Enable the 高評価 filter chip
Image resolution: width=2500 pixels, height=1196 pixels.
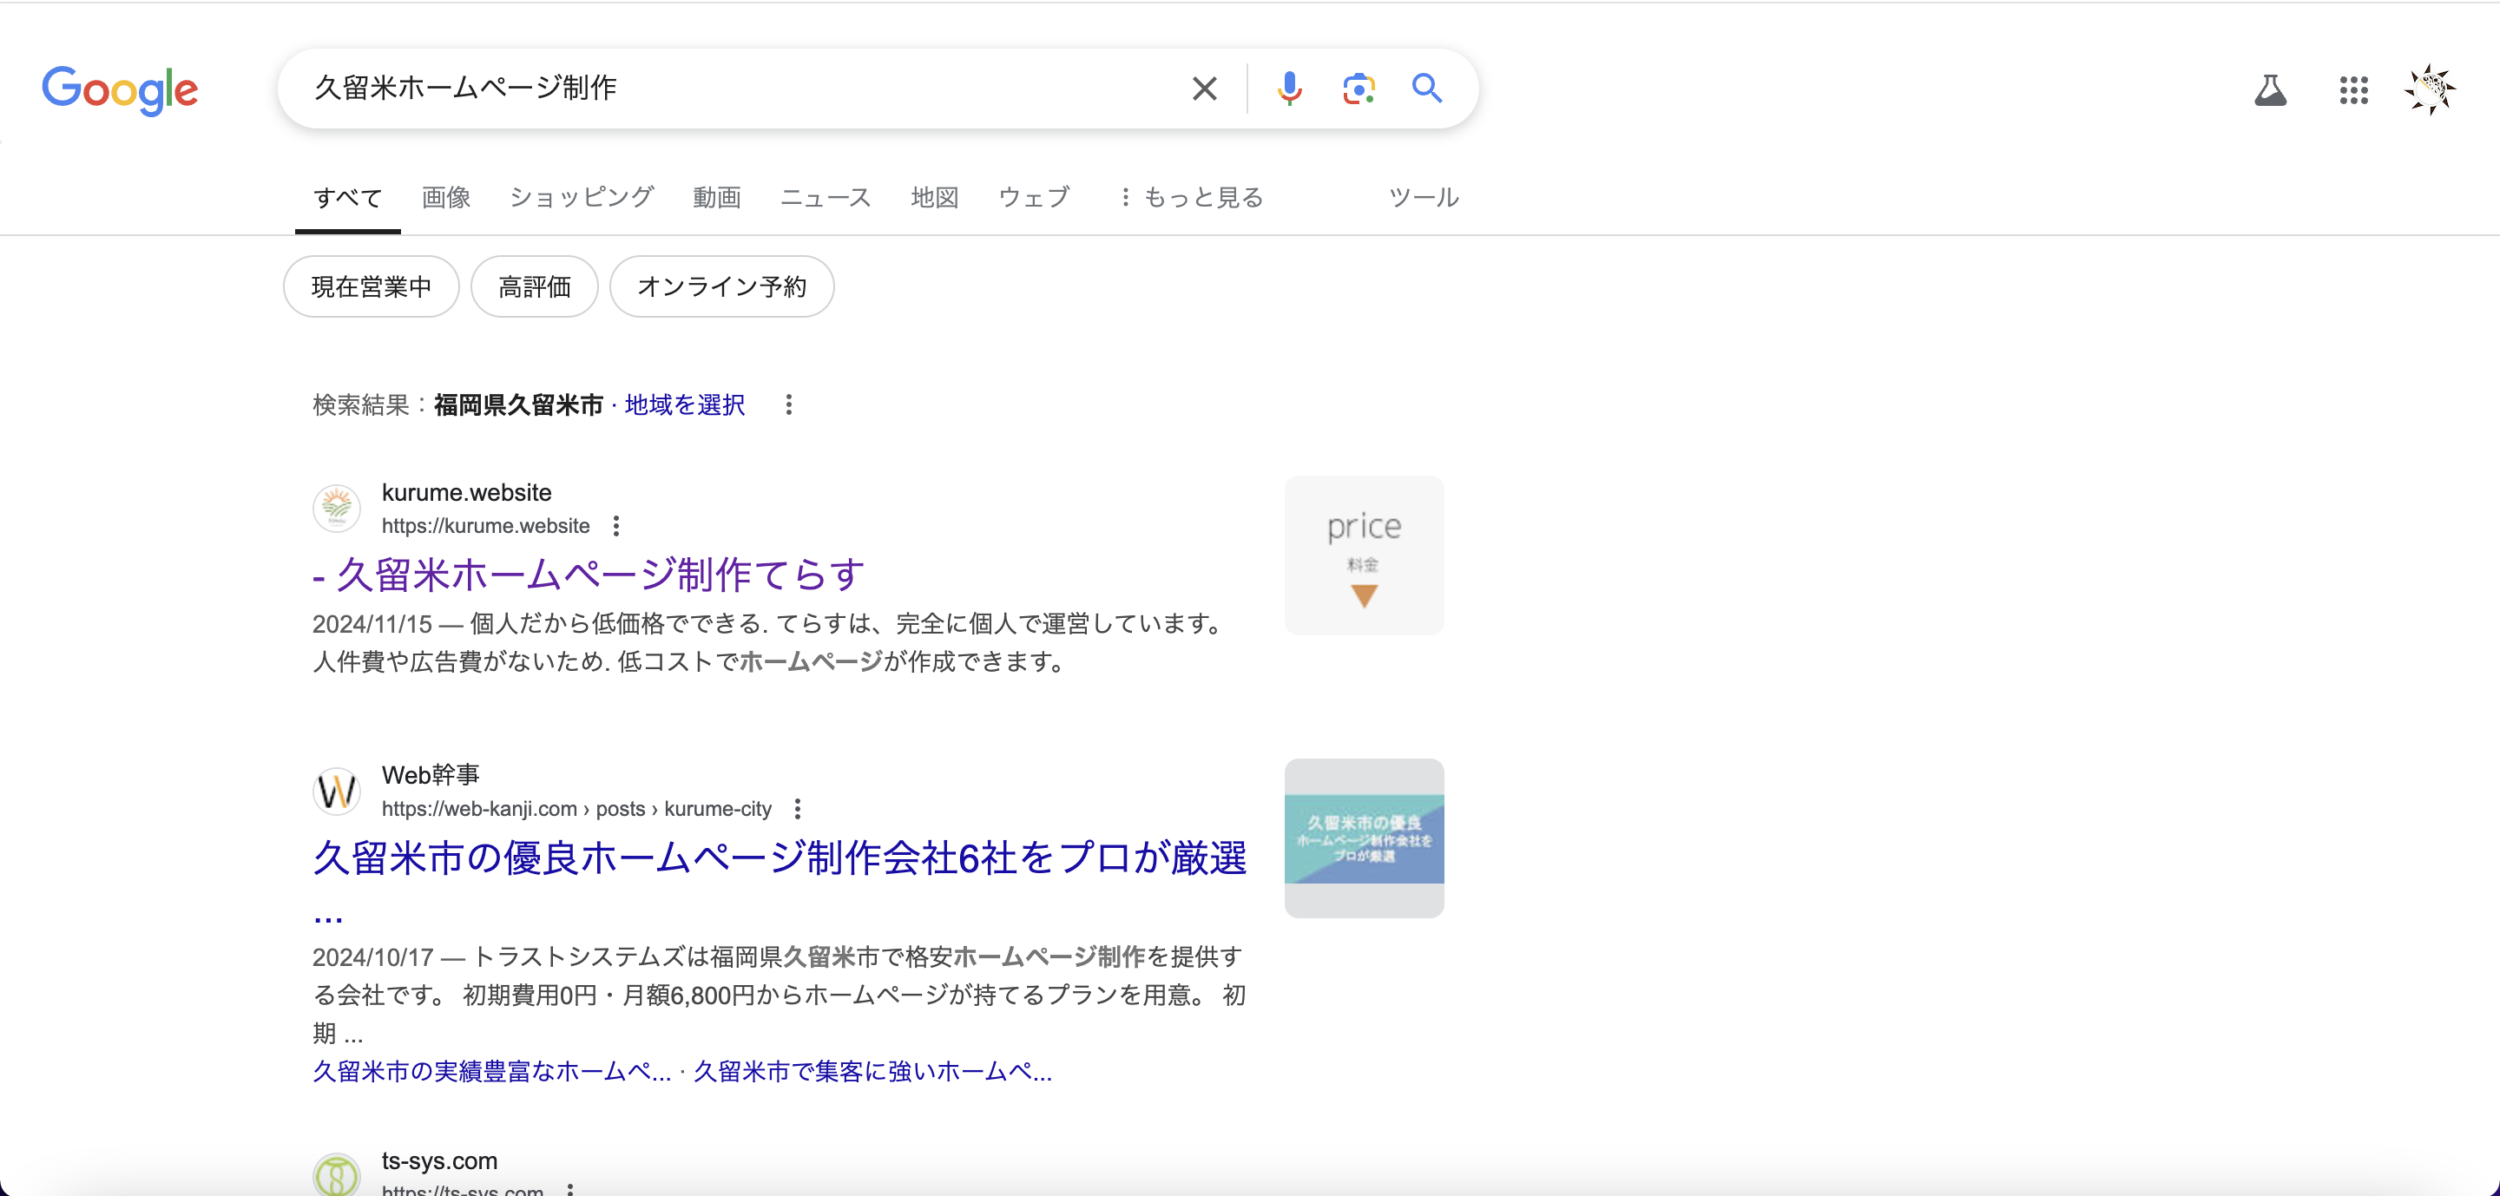click(534, 286)
